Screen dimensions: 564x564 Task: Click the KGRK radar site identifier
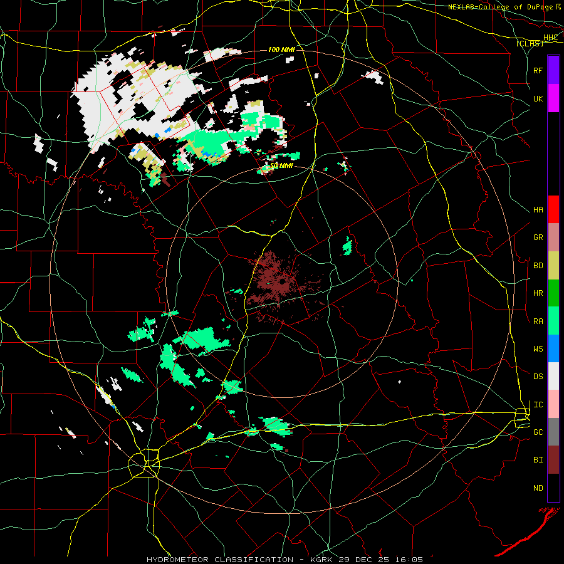pos(322,560)
